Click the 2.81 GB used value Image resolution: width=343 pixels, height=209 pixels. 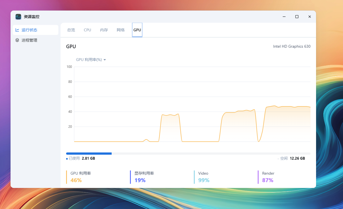pos(88,158)
